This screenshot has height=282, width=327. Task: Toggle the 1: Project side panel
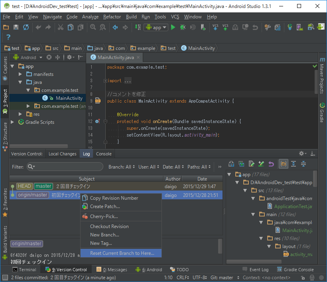coord(5,101)
